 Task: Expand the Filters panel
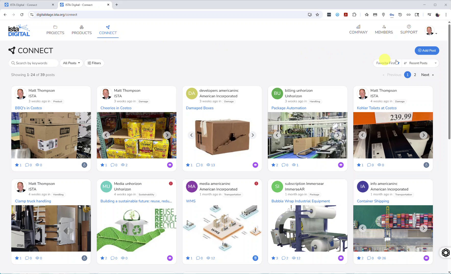pos(94,63)
